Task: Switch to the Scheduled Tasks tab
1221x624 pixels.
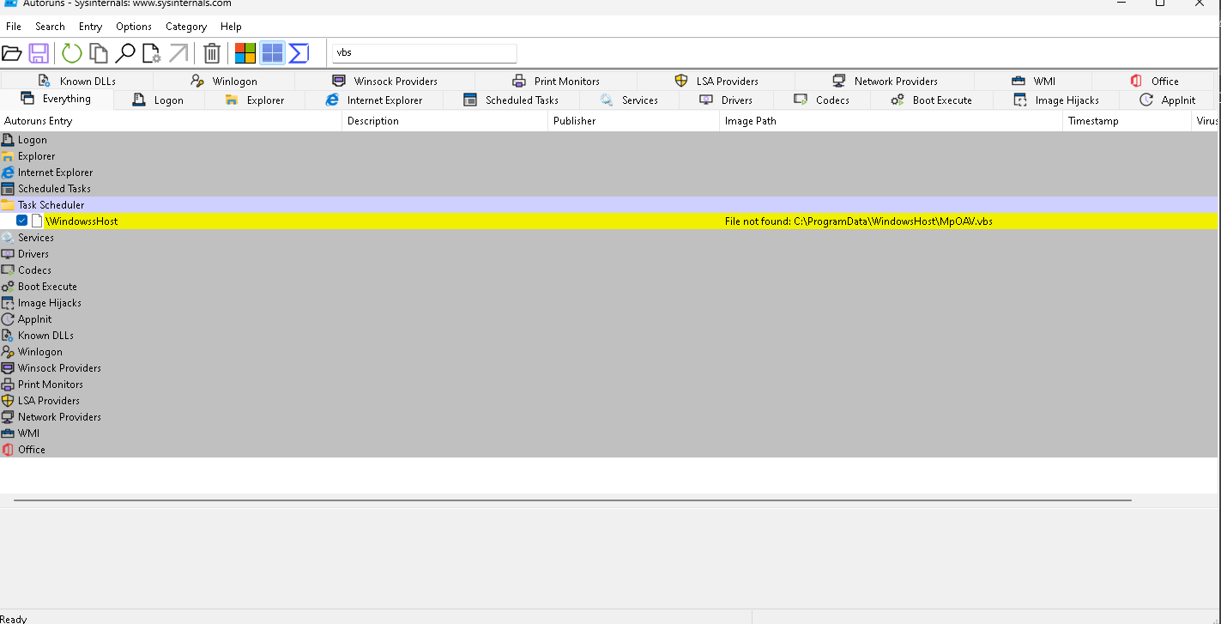Action: coord(511,100)
